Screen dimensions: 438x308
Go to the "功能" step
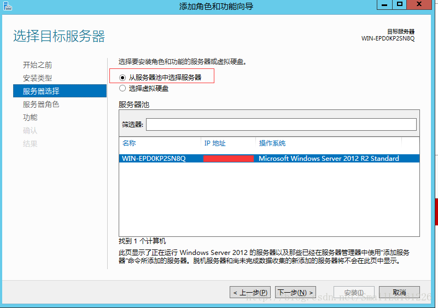coord(30,117)
